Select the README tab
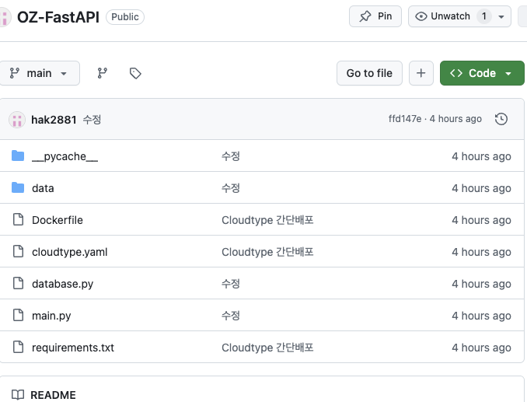The height and width of the screenshot is (402, 527). coord(44,394)
